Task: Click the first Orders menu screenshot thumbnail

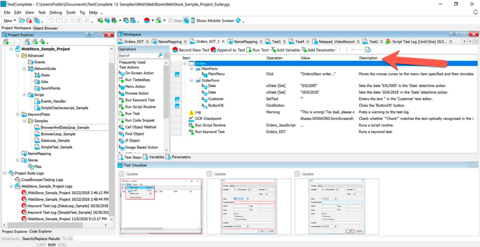Action: [161, 206]
